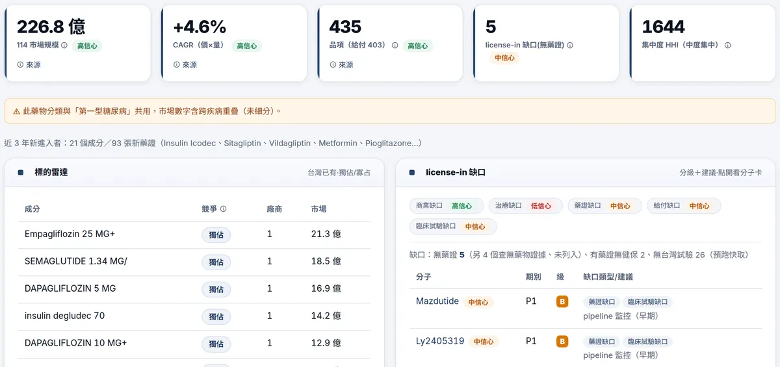
Task: Click pipeline 監控(早期) under Ly2405319
Action: (621, 355)
